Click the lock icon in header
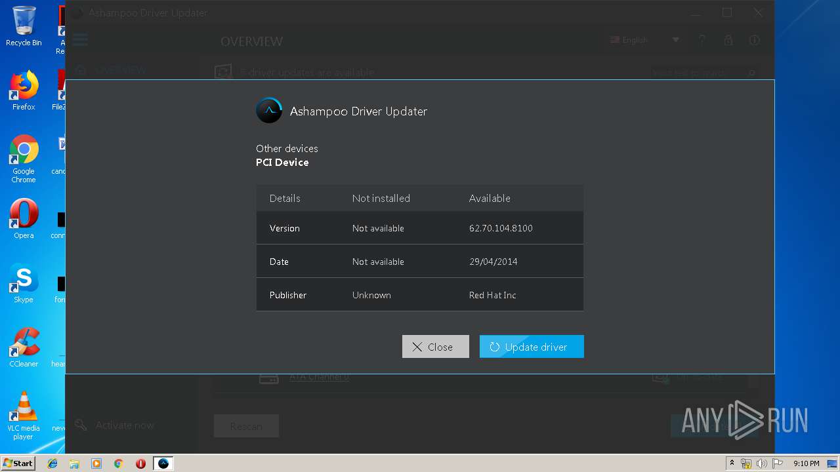Image resolution: width=840 pixels, height=472 pixels. tap(728, 40)
